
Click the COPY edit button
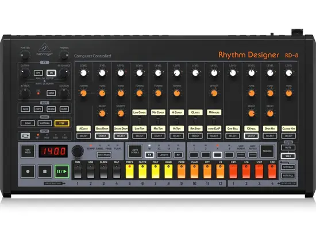click(38, 109)
